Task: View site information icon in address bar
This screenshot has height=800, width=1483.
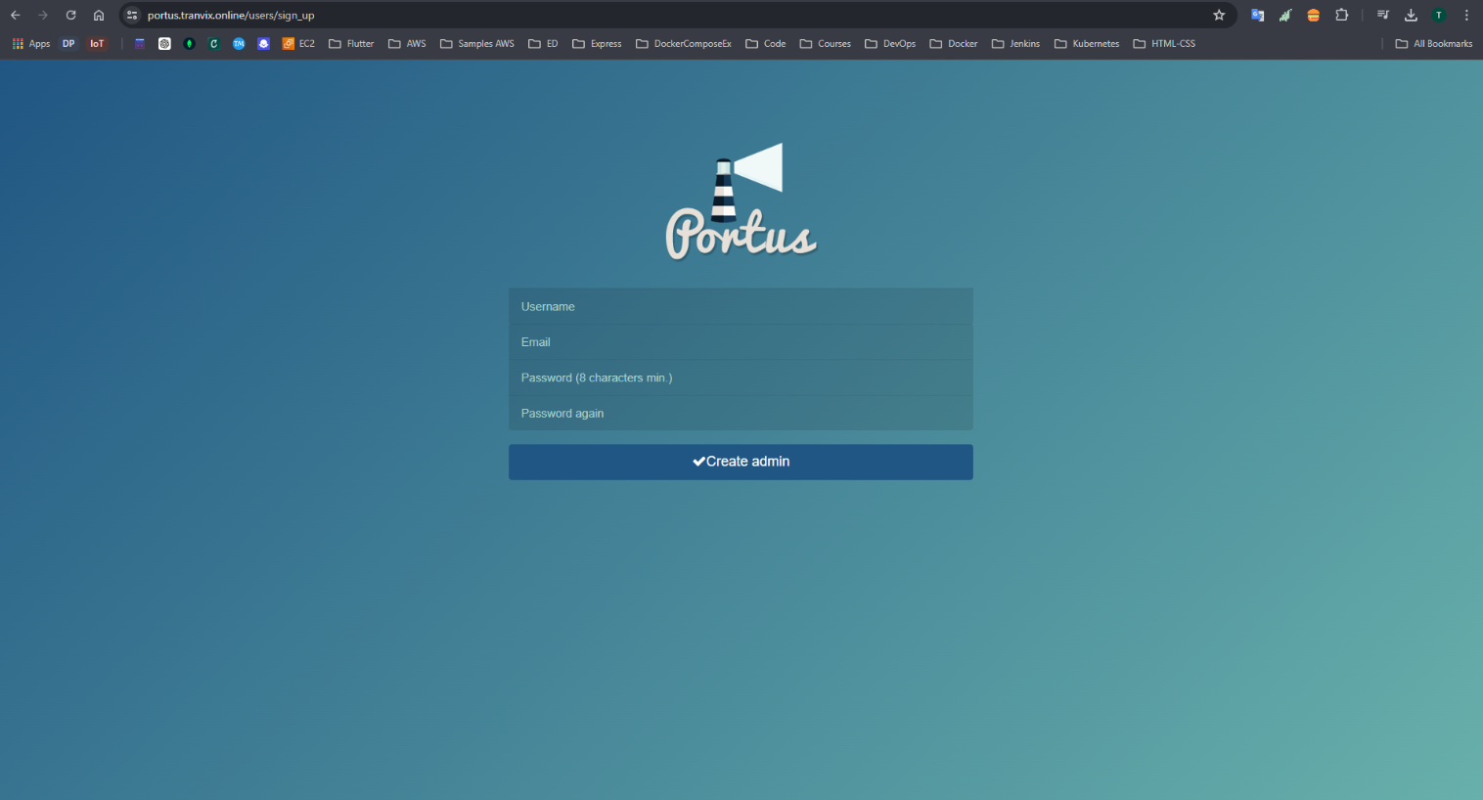Action: (x=133, y=16)
